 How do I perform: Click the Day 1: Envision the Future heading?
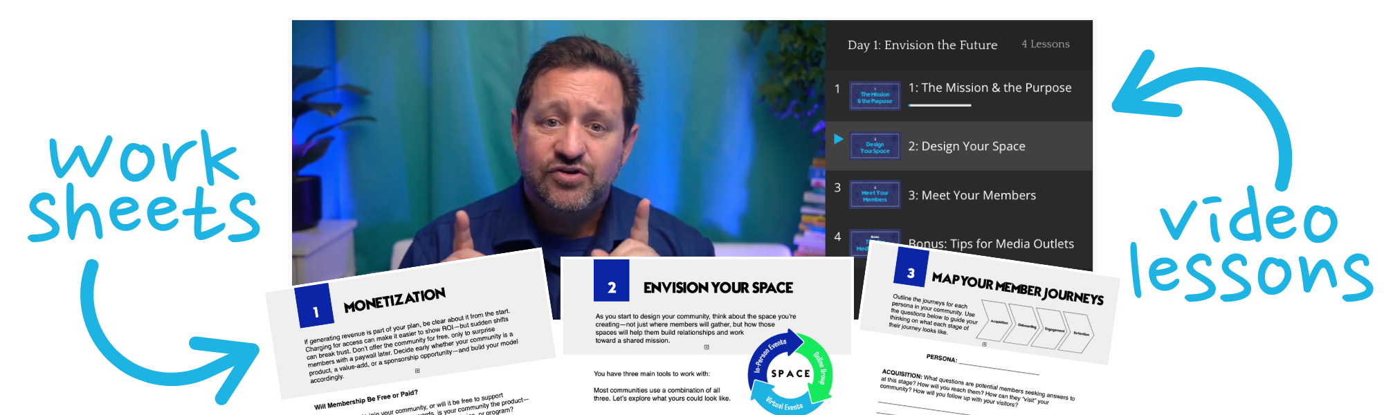click(x=922, y=45)
